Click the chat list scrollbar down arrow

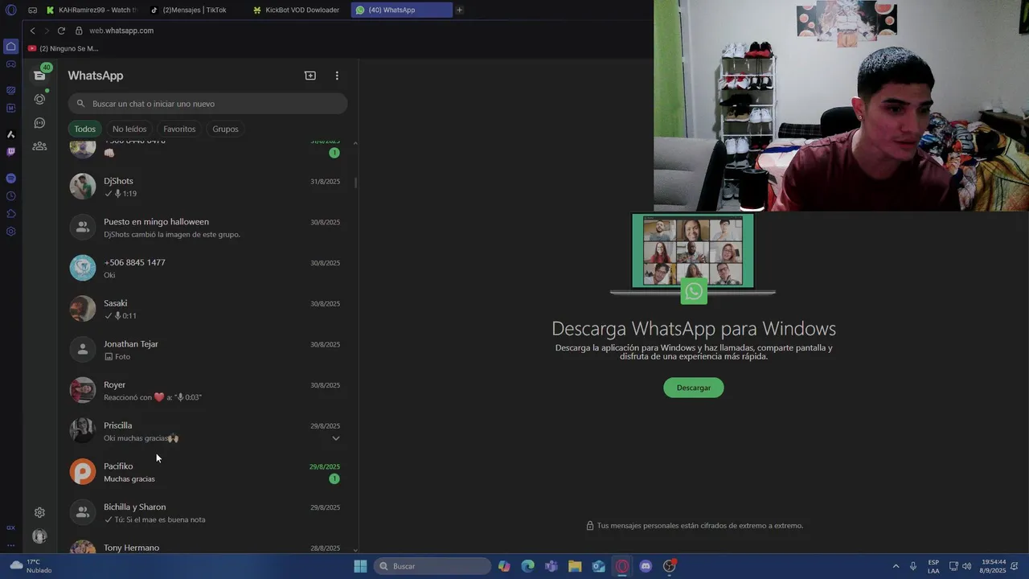pos(355,550)
